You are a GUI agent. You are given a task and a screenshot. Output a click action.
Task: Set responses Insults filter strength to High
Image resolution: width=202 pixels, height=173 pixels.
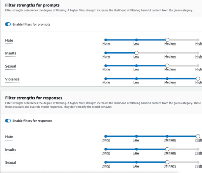pos(198,149)
